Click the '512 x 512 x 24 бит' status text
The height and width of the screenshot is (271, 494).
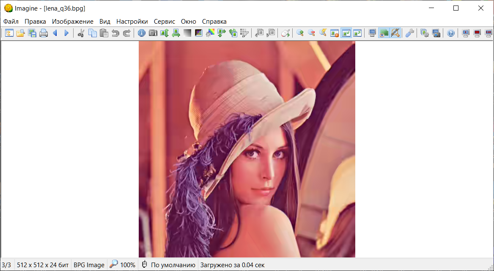coord(43,265)
